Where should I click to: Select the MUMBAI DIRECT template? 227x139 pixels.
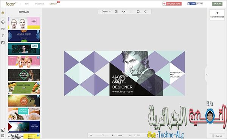(24, 36)
